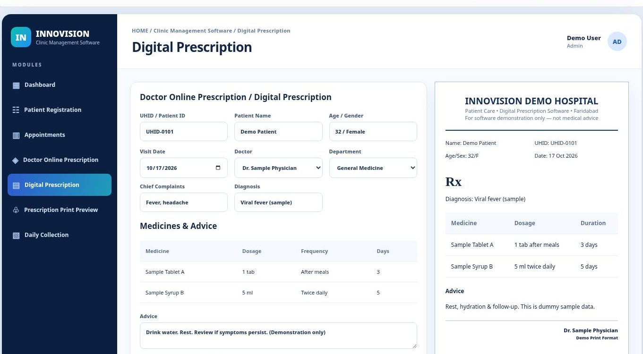Click the Patient Registration list icon
Viewport: 643px width, 354px height.
(x=16, y=110)
